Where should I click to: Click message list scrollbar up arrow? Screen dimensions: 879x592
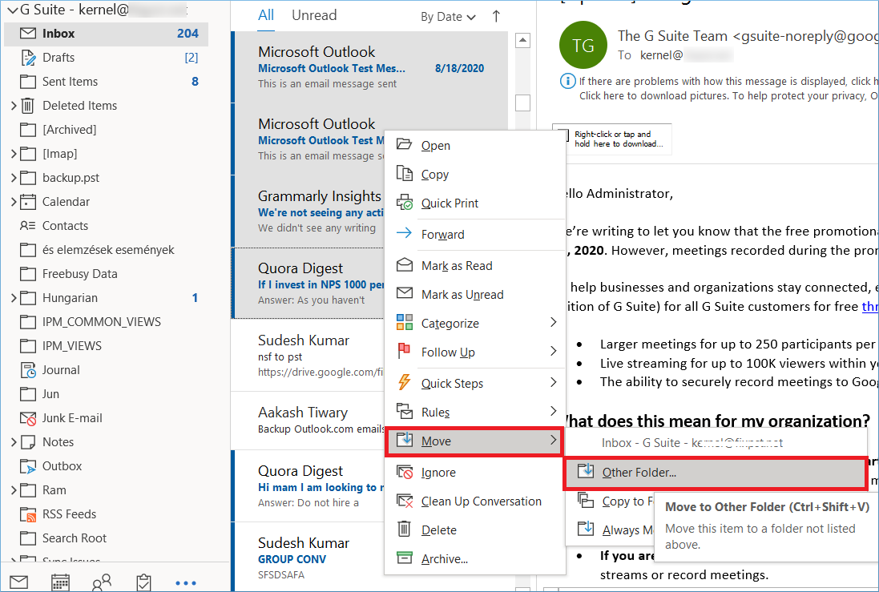(x=522, y=40)
